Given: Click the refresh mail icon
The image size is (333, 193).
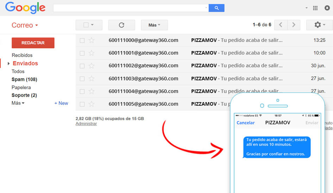Looking at the screenshot, I should click(121, 25).
